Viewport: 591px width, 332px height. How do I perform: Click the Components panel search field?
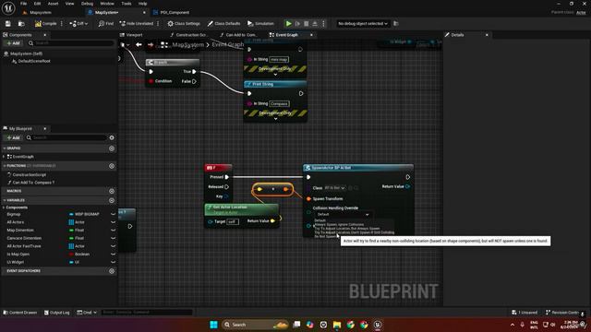[x=71, y=43]
